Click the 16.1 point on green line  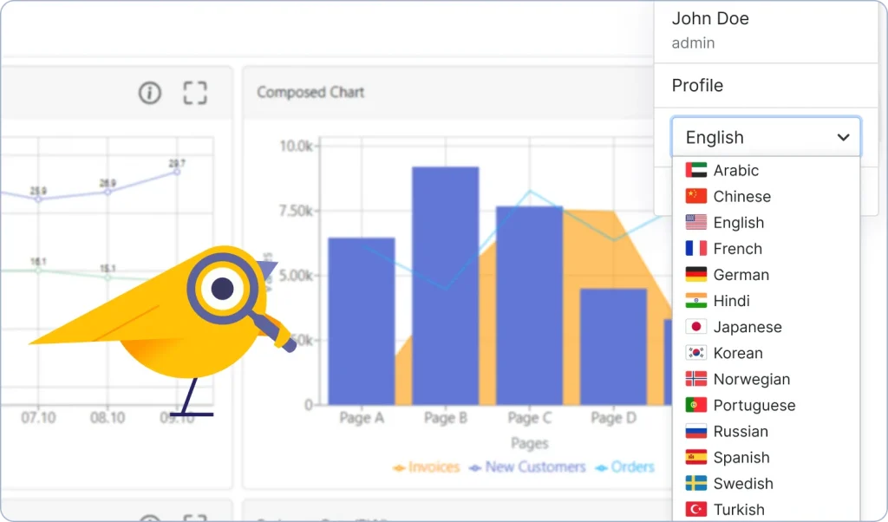pos(38,270)
